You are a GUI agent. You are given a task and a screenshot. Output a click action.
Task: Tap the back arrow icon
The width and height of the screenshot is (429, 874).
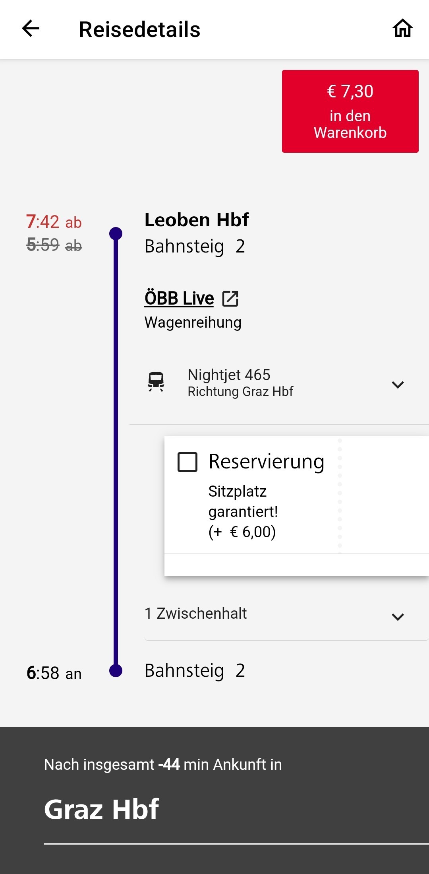[x=31, y=29]
